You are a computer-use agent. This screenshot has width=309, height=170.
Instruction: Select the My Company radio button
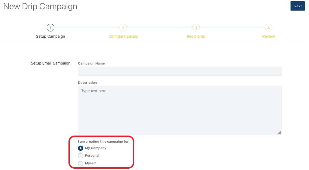coord(81,148)
